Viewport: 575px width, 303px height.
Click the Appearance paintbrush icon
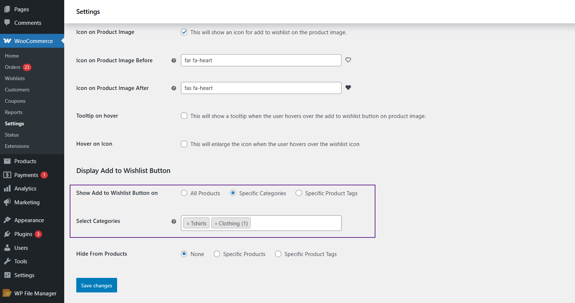[7, 220]
